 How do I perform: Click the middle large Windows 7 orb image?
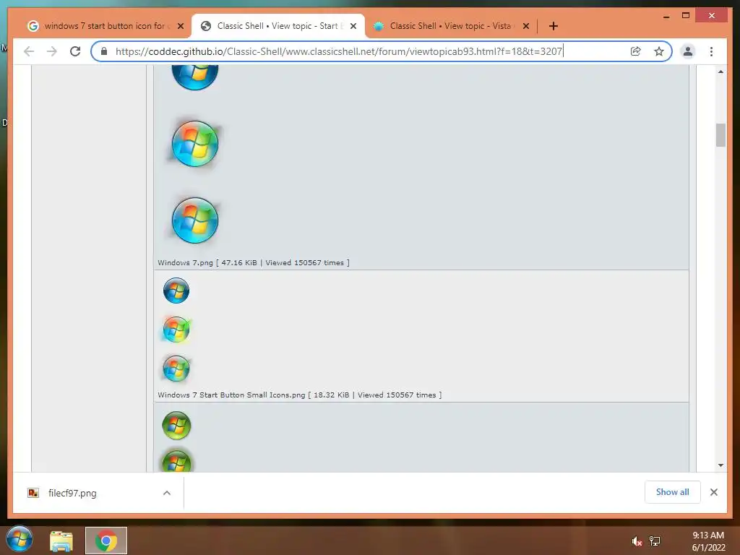[195, 144]
